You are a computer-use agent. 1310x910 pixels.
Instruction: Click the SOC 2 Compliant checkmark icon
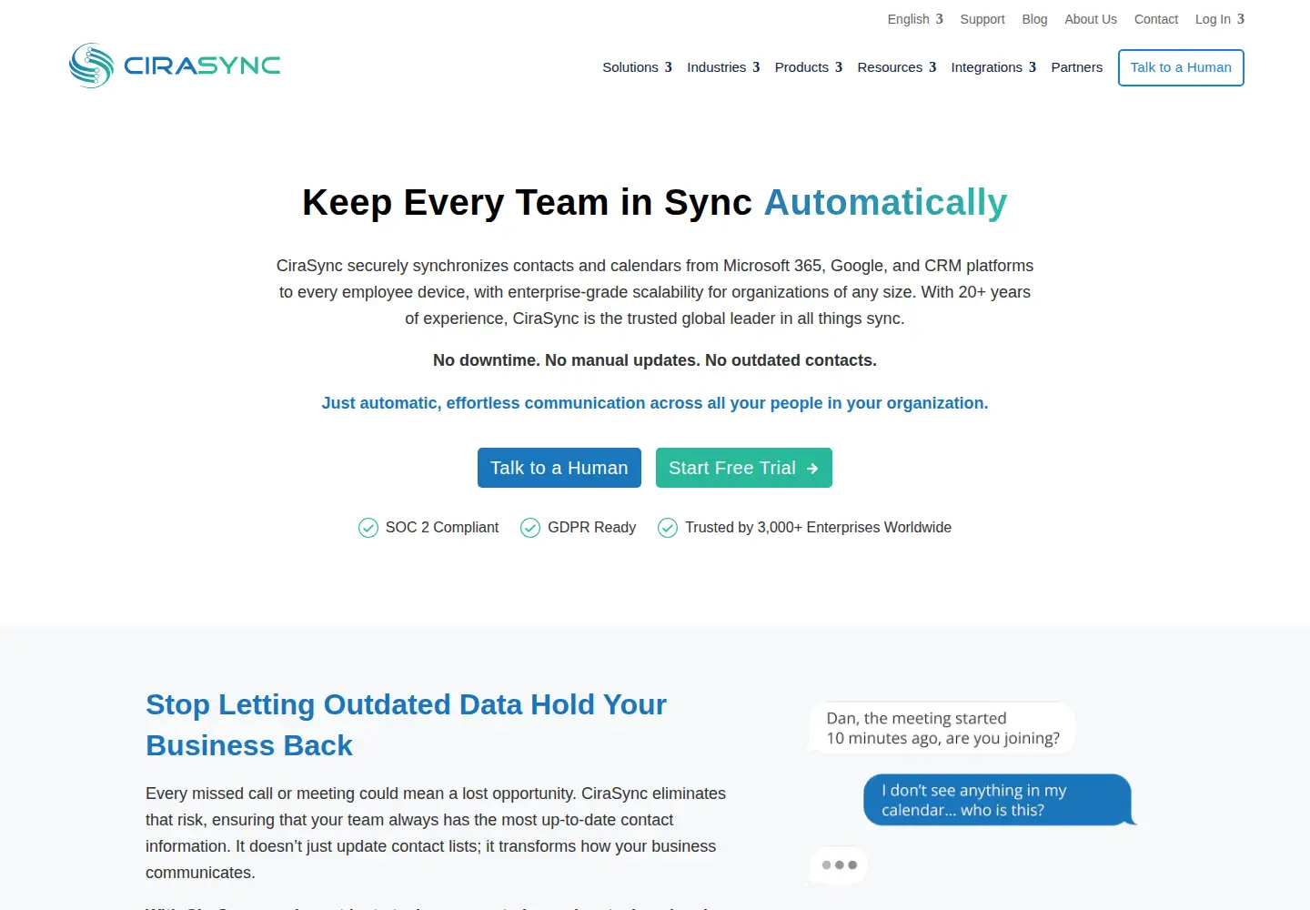(368, 528)
